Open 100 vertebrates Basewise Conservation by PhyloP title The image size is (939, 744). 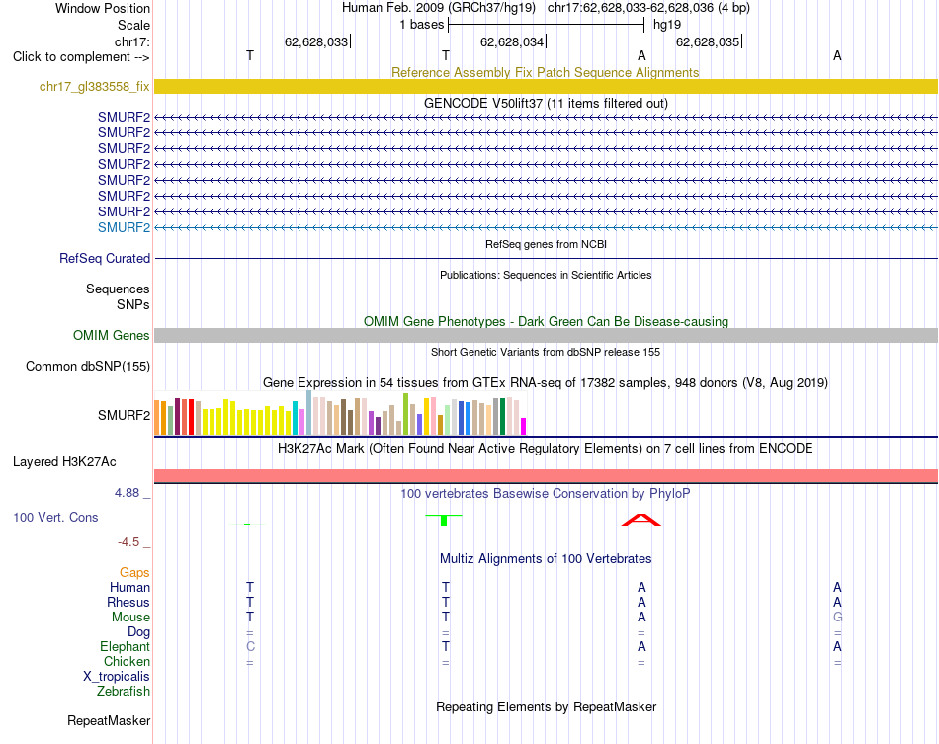[546, 494]
